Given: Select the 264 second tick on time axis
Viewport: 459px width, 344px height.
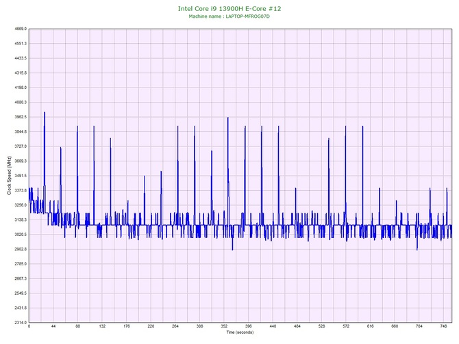Looking at the screenshot, I should tap(175, 327).
